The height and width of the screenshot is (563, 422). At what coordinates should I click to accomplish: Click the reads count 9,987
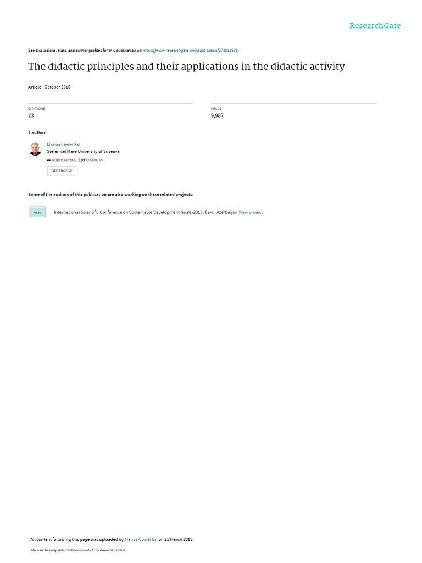click(x=217, y=115)
